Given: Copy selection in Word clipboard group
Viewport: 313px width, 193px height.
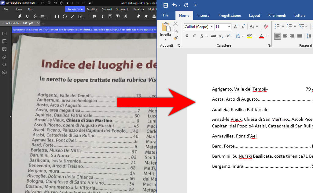Looking at the screenshot, I should click(x=175, y=31).
